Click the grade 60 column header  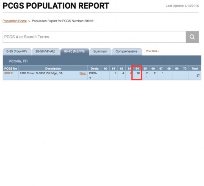106,69
